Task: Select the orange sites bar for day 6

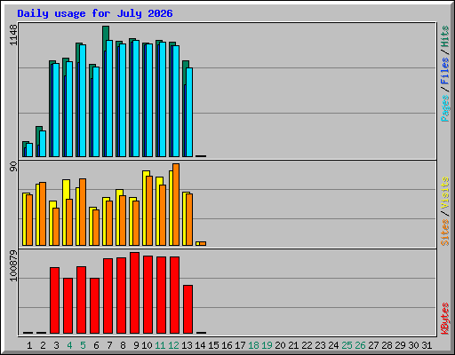Action: 96,227
